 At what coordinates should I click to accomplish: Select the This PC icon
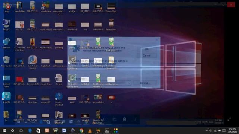(6, 25)
